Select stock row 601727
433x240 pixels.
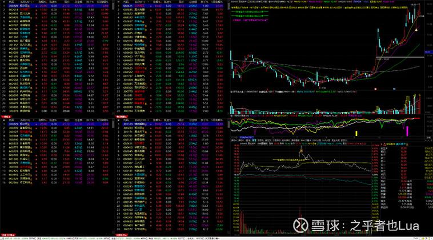coord(171,76)
